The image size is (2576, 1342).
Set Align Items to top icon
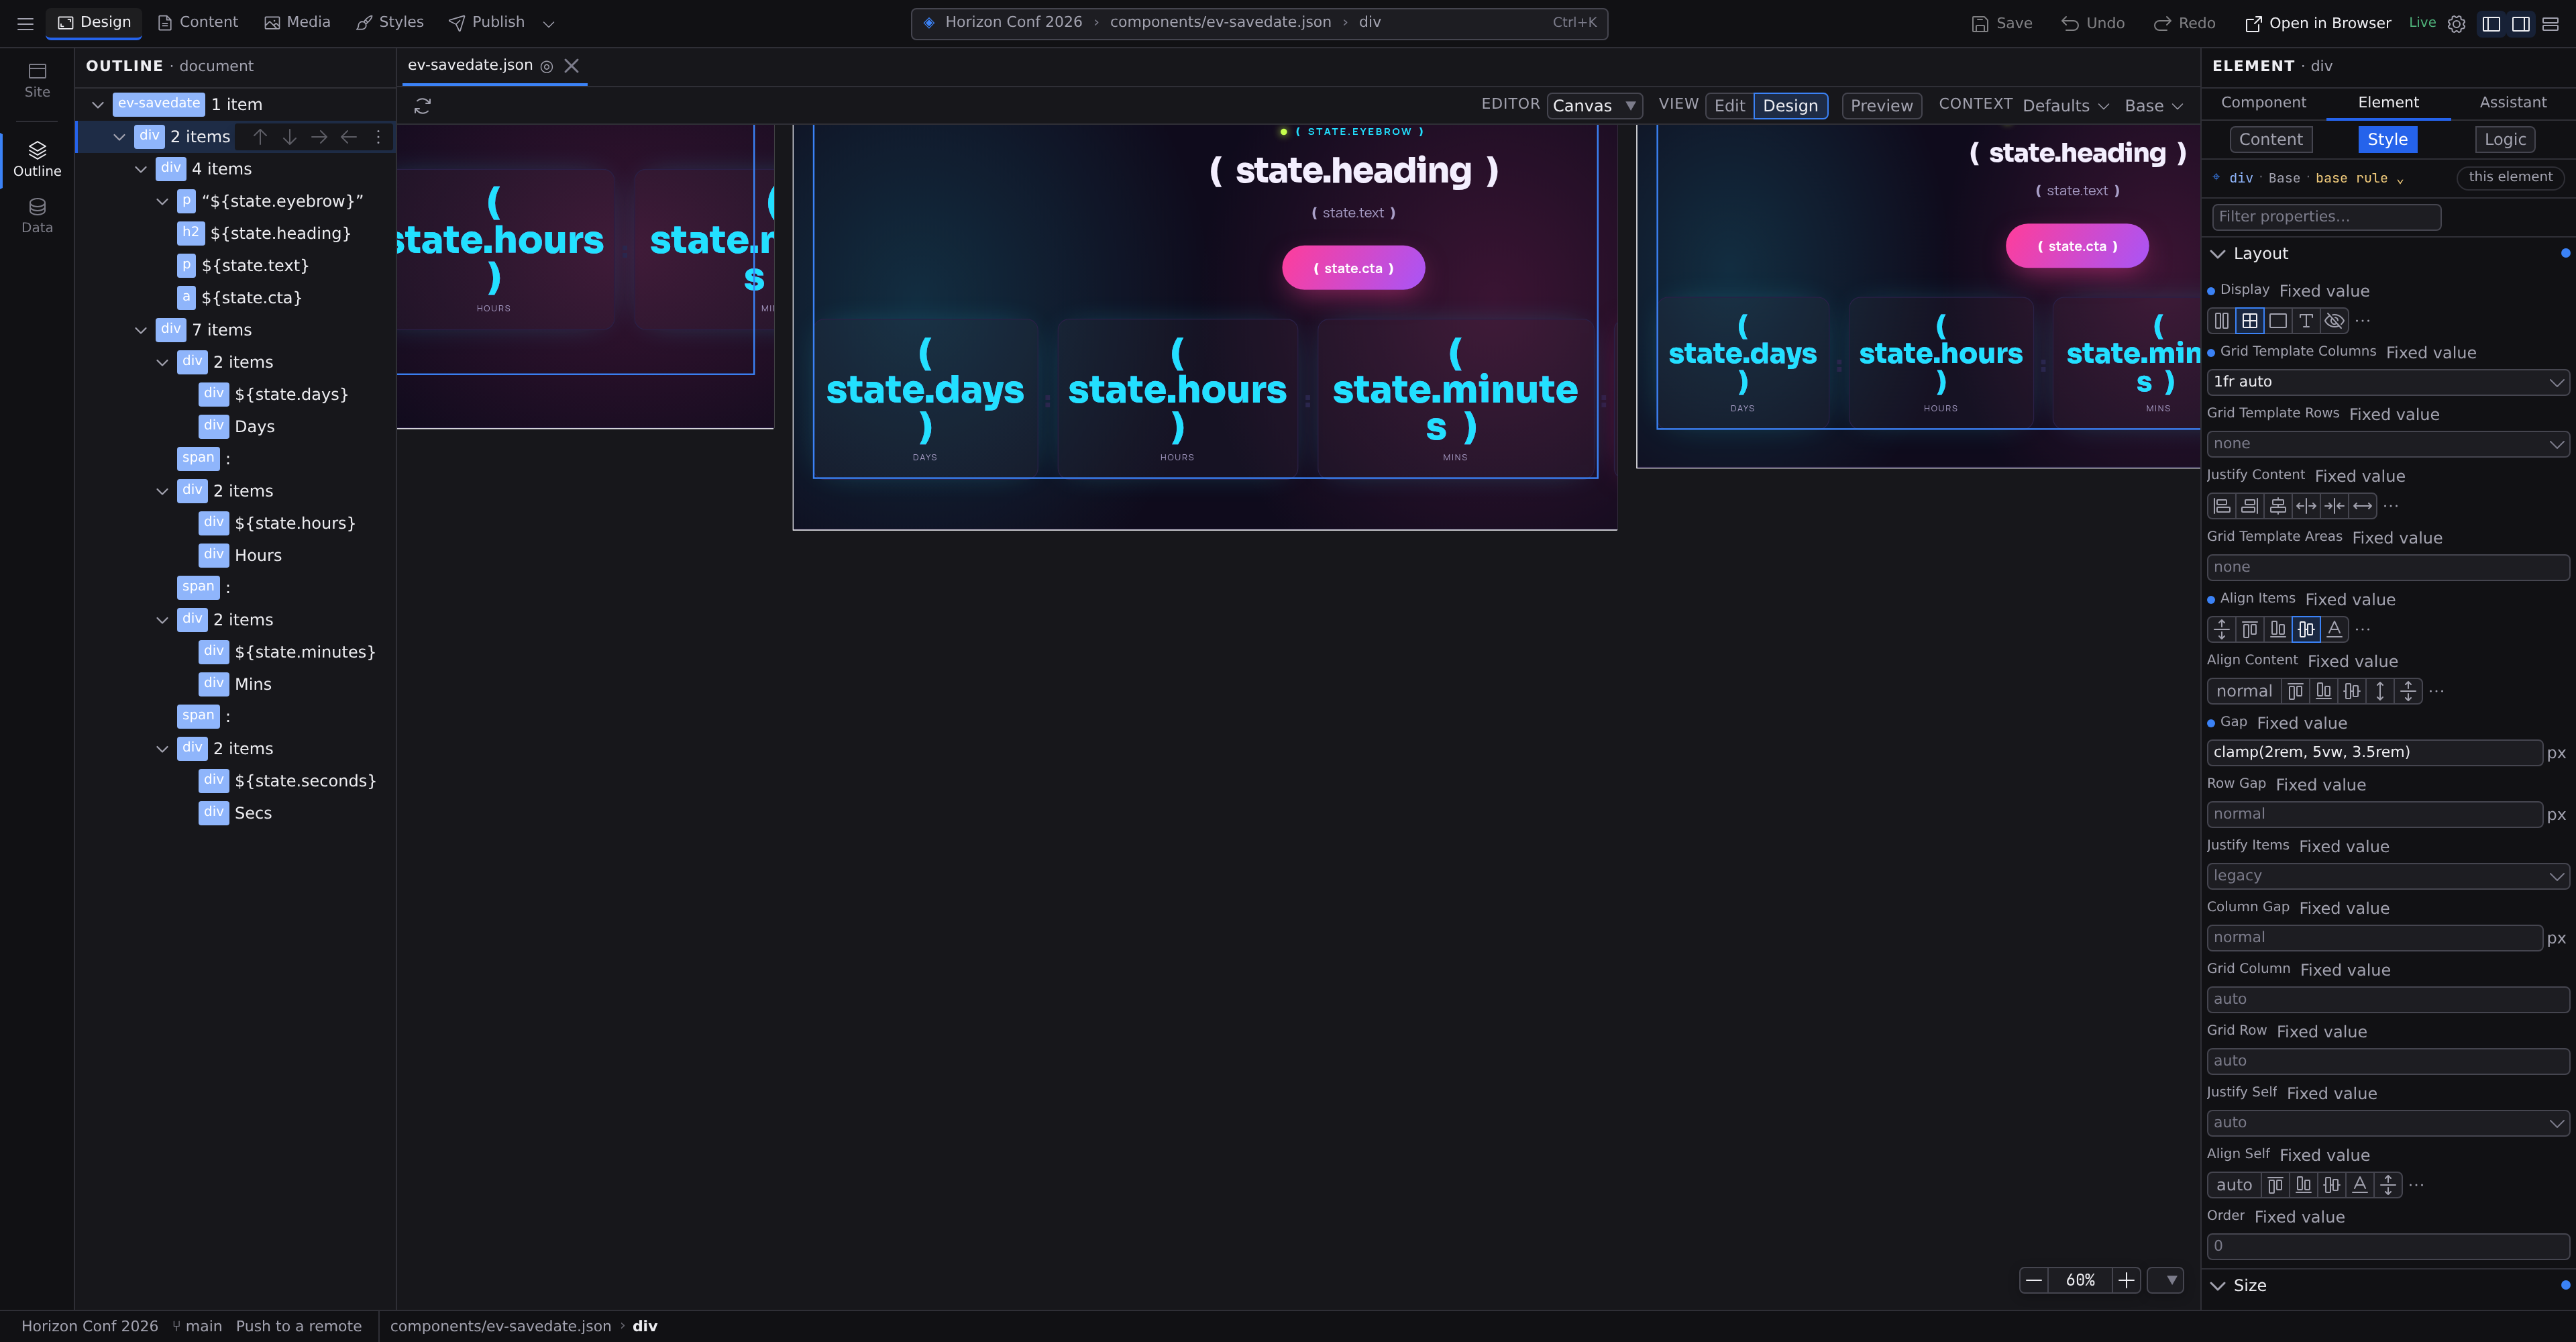point(2250,629)
